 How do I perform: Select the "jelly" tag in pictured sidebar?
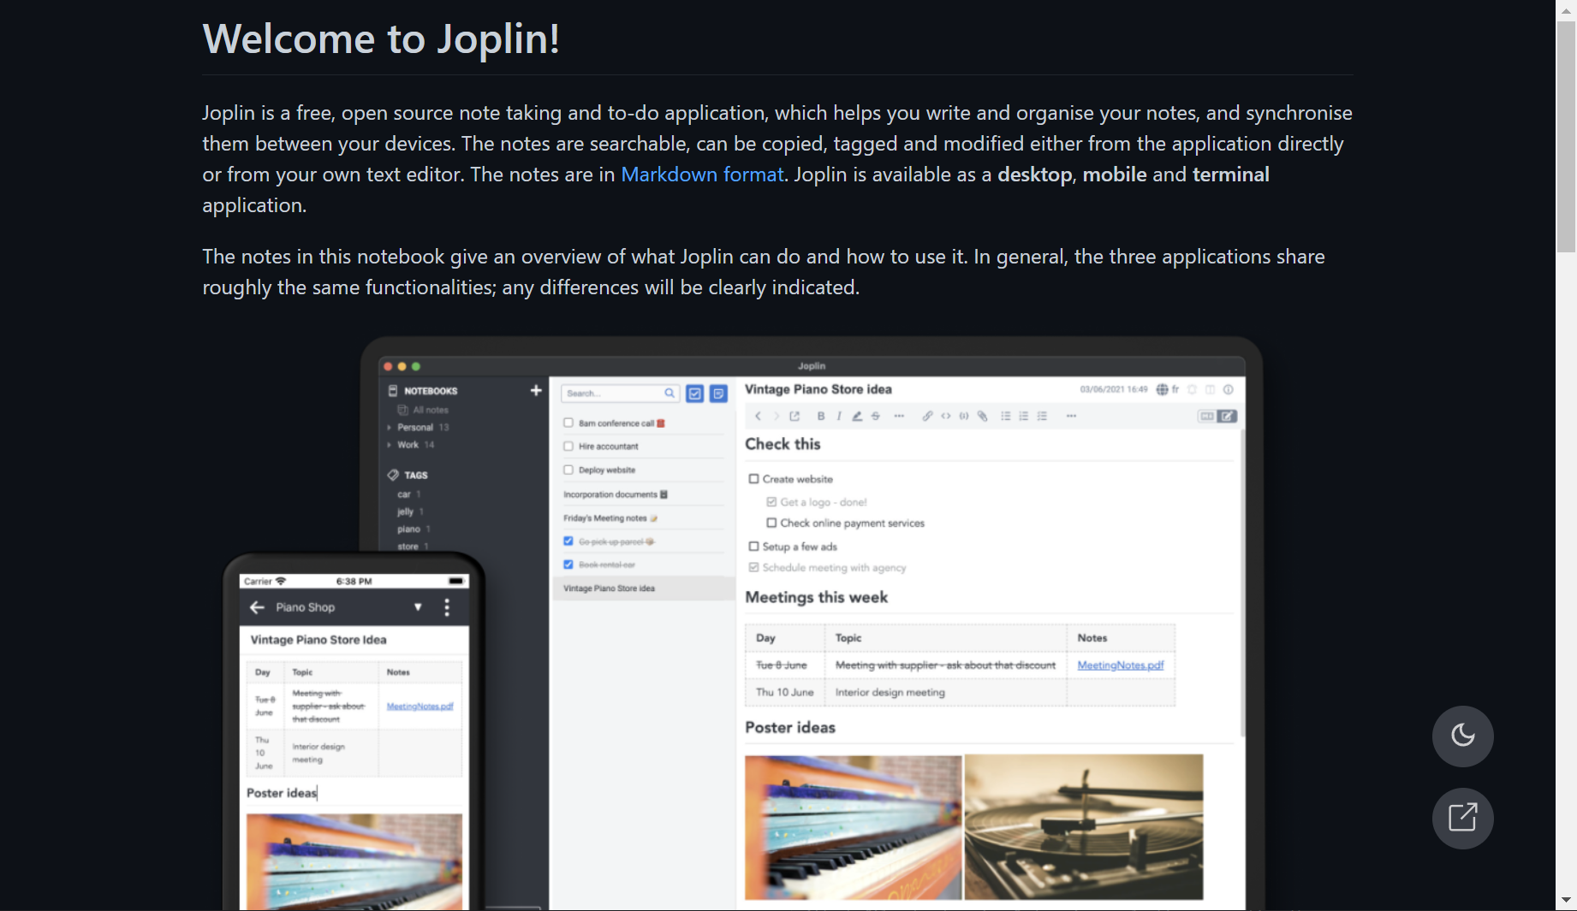click(x=406, y=512)
